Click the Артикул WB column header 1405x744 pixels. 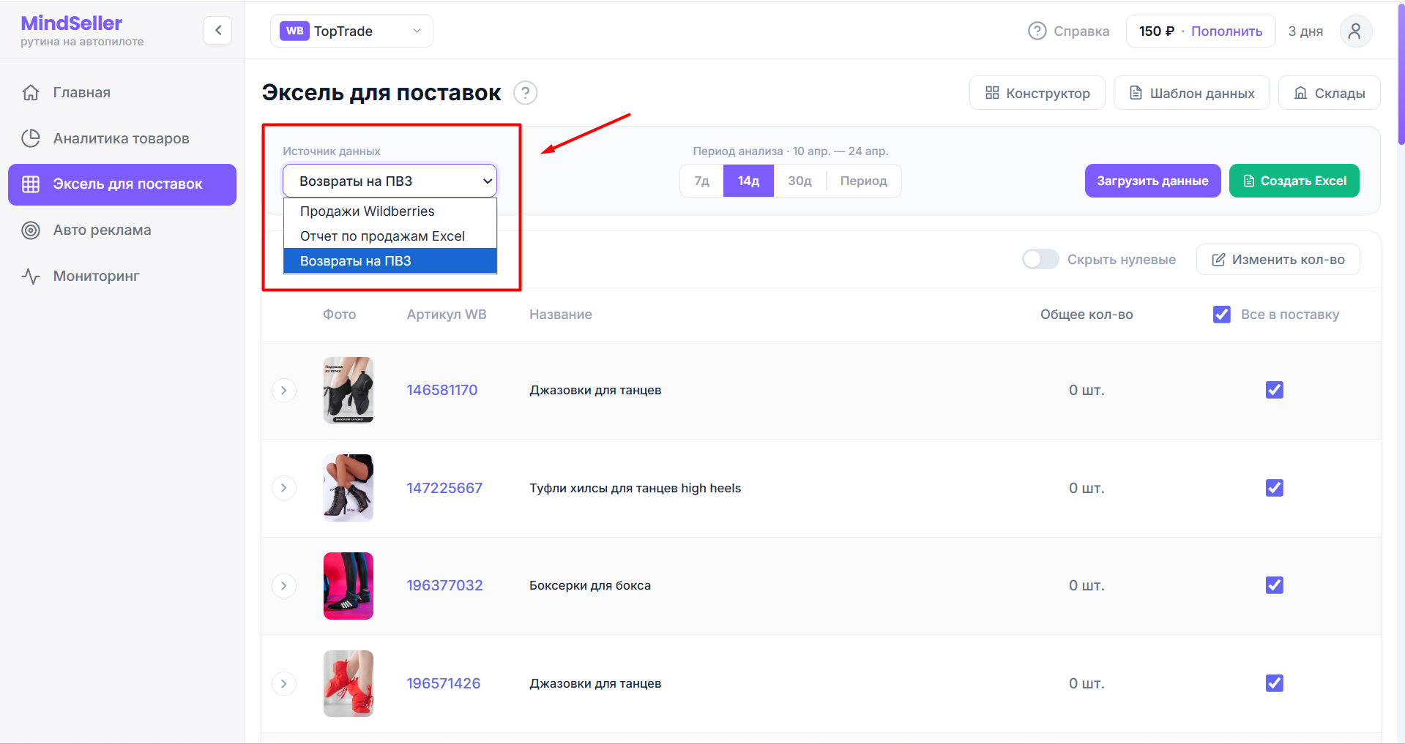[447, 315]
